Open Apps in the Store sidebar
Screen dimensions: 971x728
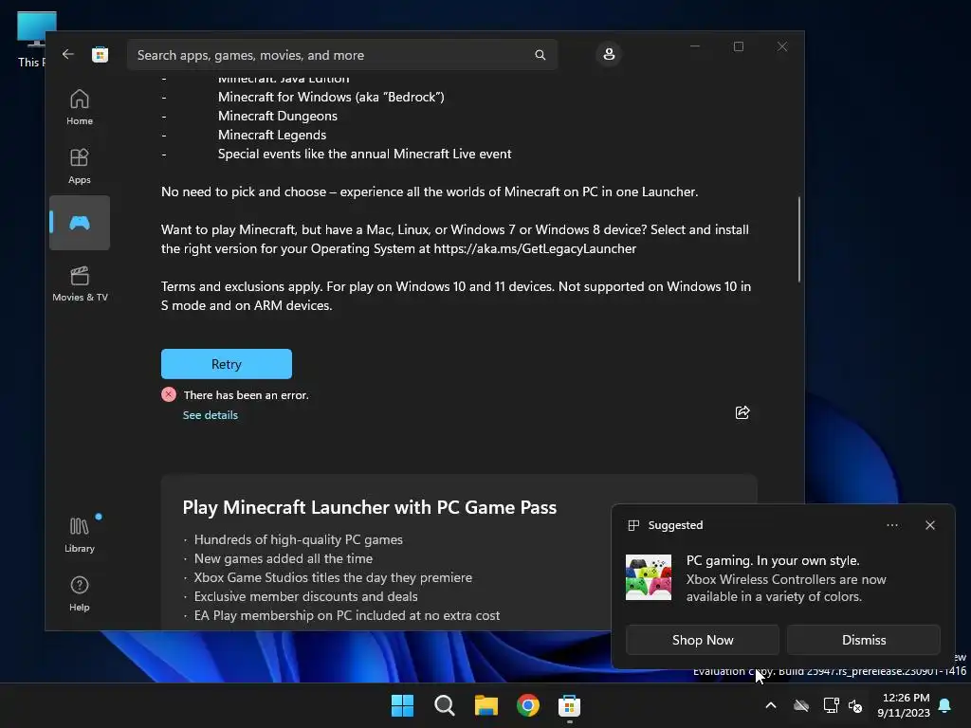[80, 166]
